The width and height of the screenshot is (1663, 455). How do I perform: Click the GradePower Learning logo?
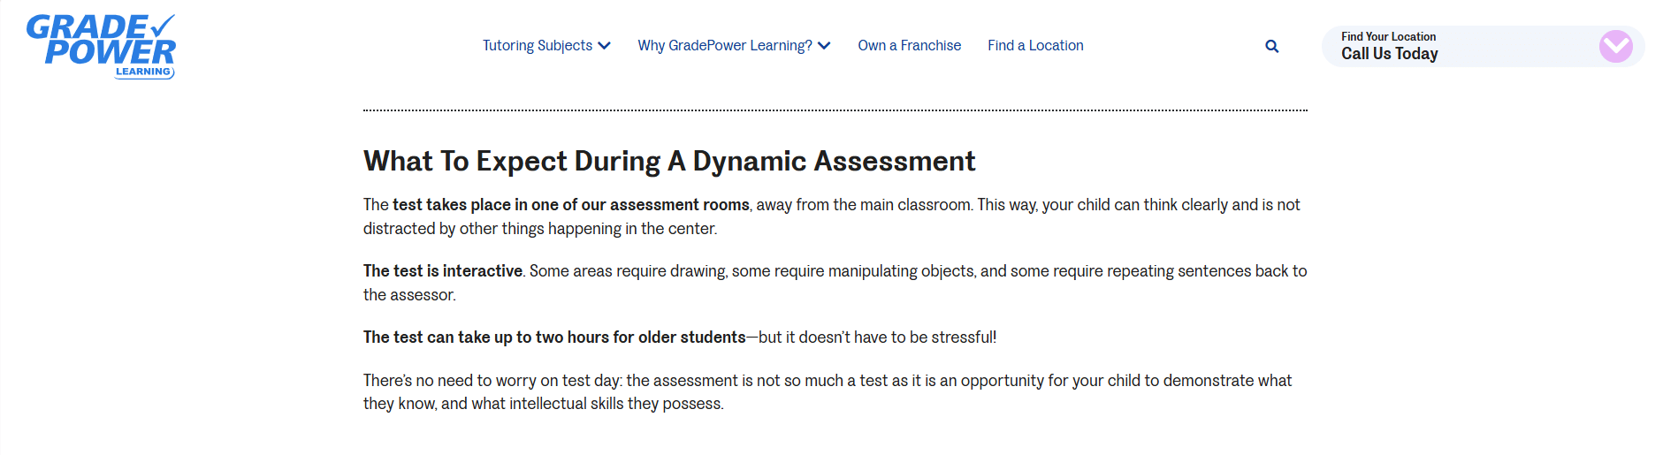100,42
